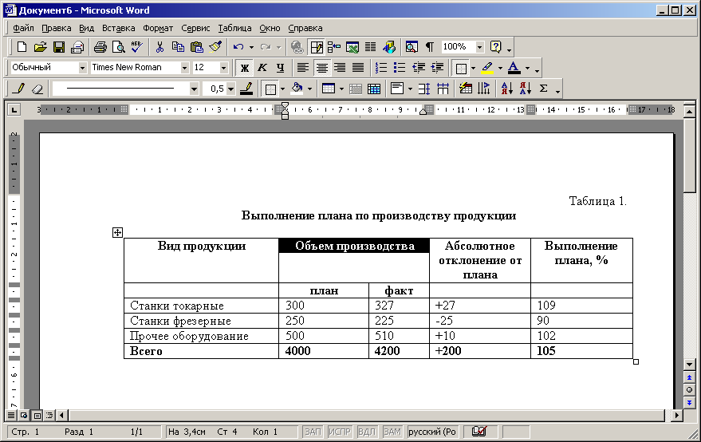Justify the text

pyautogui.click(x=358, y=68)
